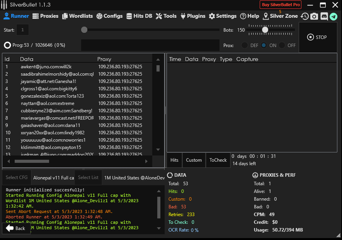Open the history clock icon
Screen dimensions: 342x240
tap(305, 16)
